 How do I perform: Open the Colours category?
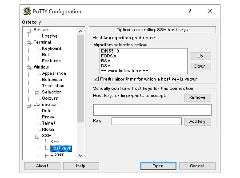click(50, 98)
